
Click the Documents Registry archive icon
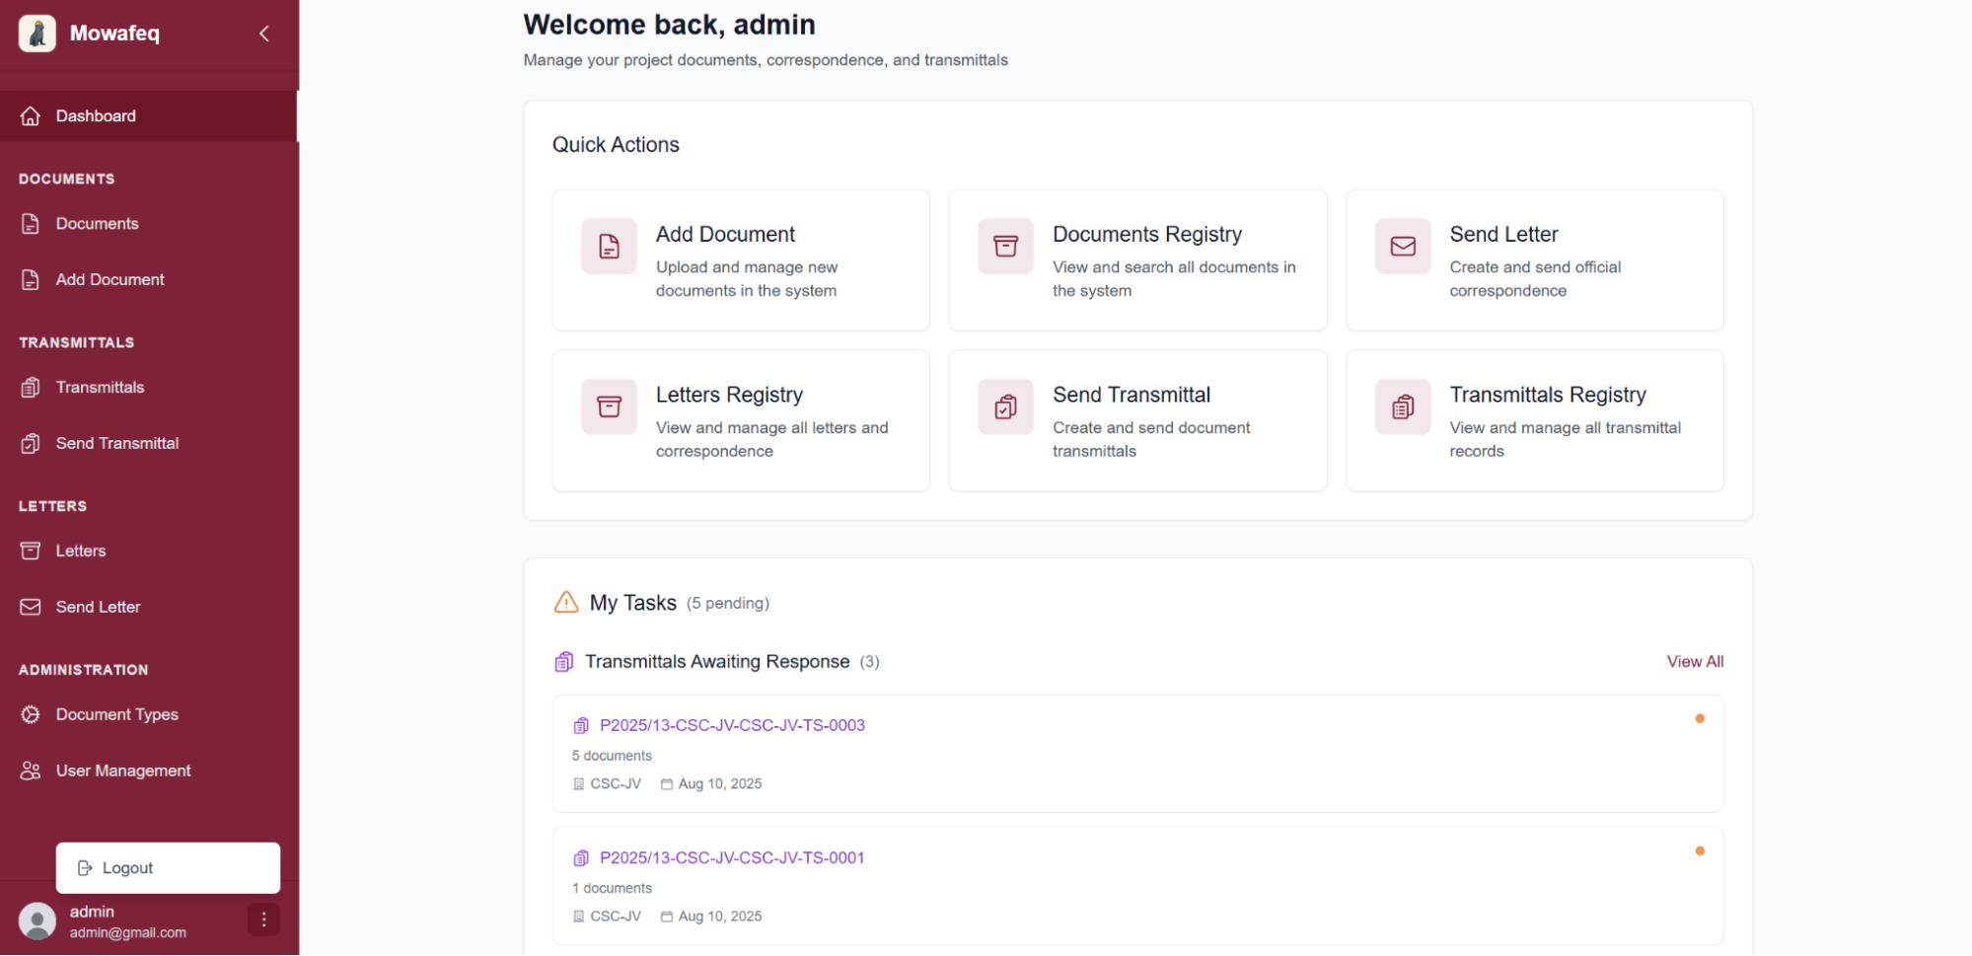(x=1005, y=247)
